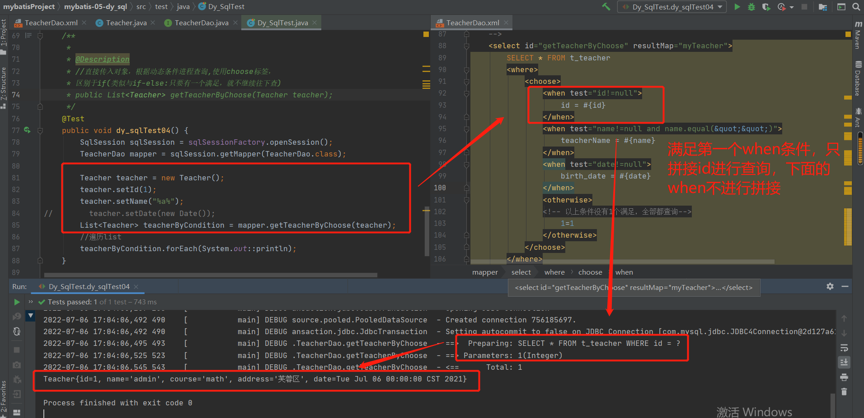Viewport: 864px width, 418px height.
Task: Toggle auto-test rerun icon in Run panel
Action: pos(17,331)
